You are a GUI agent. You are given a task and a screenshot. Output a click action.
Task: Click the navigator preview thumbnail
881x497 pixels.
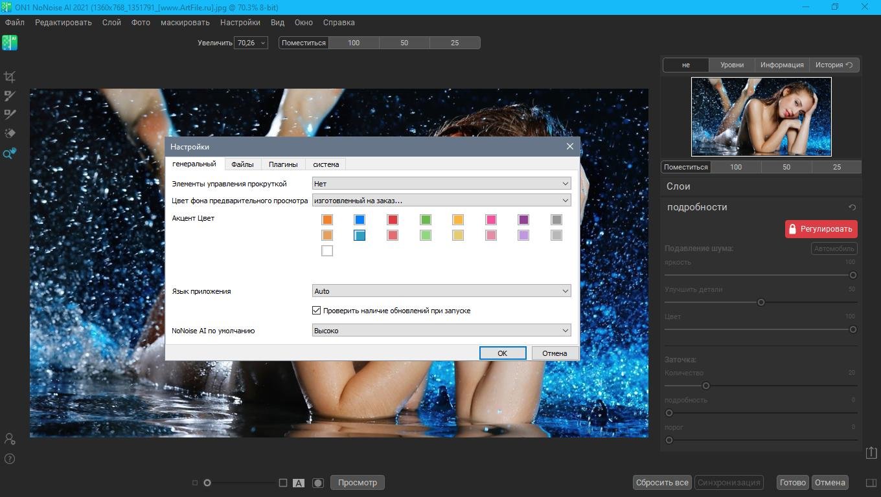[761, 116]
